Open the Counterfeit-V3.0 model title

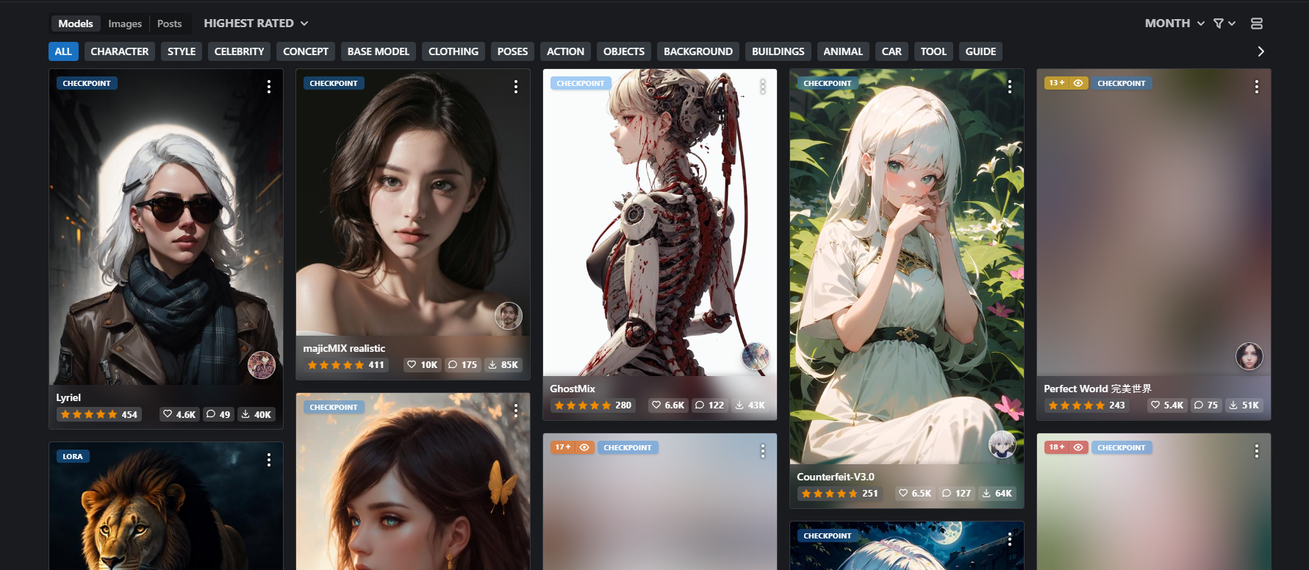[x=836, y=477]
